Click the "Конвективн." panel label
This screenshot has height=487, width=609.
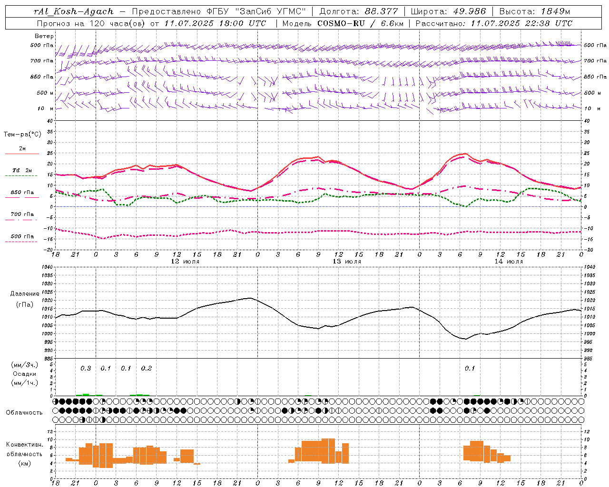(x=25, y=445)
